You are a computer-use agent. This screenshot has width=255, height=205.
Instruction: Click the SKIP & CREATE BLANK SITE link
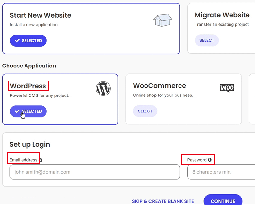tap(163, 201)
